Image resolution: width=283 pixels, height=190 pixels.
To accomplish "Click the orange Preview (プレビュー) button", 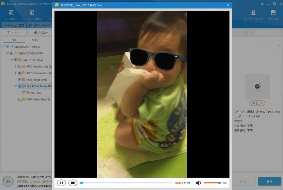I will pyautogui.click(x=257, y=103).
